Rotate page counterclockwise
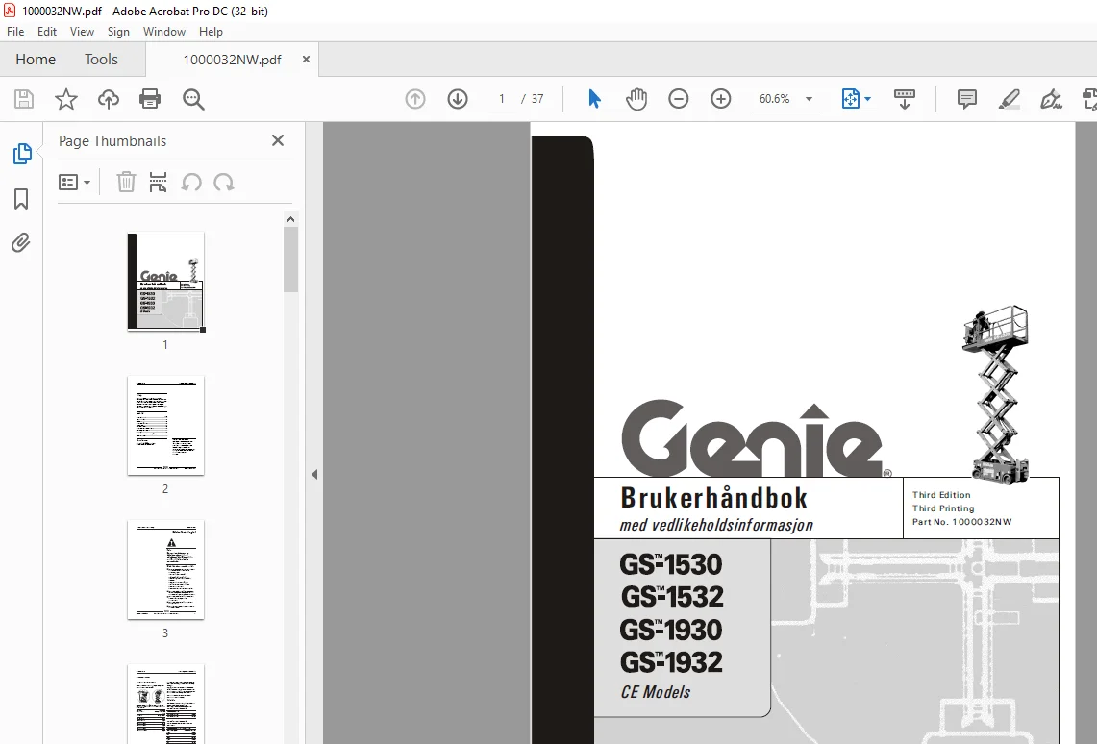This screenshot has height=744, width=1097. [191, 183]
